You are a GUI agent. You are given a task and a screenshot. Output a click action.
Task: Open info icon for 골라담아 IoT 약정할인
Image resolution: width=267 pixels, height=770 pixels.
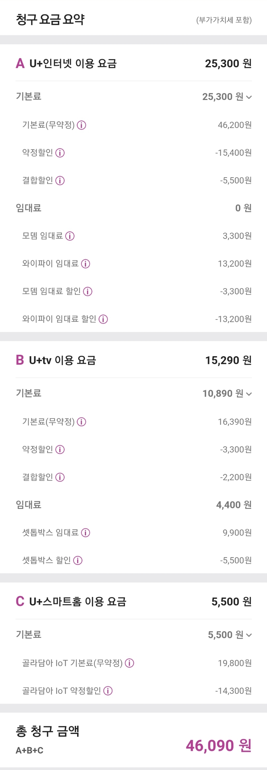click(108, 691)
